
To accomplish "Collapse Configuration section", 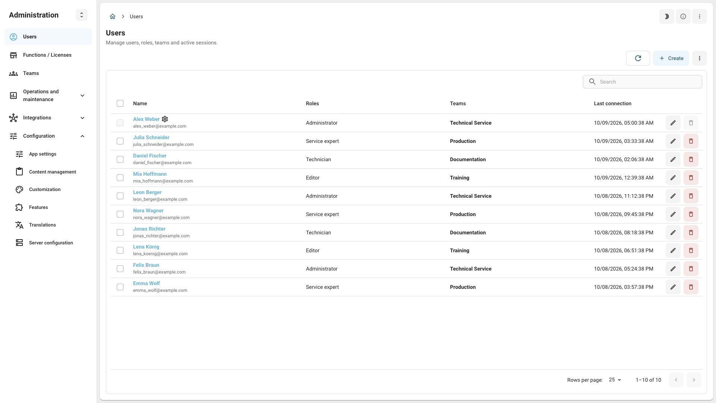I will click(48, 136).
